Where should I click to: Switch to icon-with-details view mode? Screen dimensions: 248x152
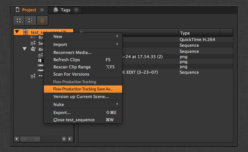coord(30,21)
